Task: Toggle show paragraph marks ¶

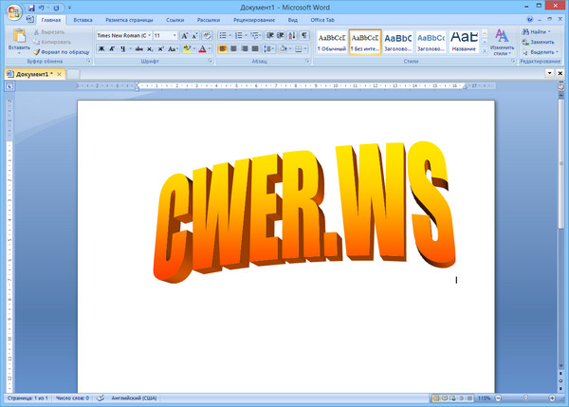Action: pos(304,35)
